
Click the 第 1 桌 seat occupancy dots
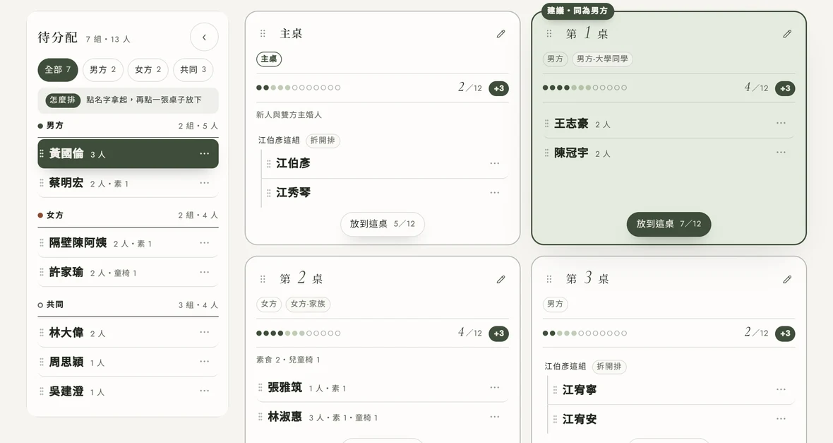[585, 88]
